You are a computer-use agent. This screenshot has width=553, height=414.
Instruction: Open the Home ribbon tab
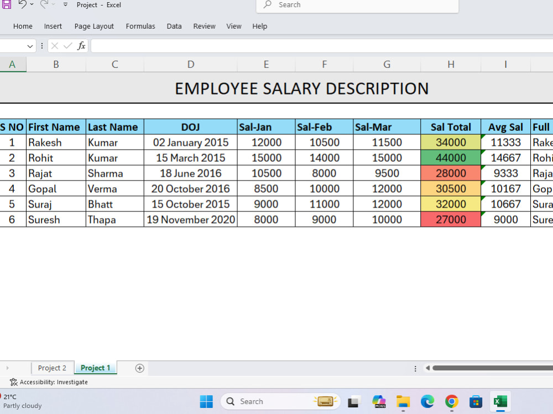[23, 26]
